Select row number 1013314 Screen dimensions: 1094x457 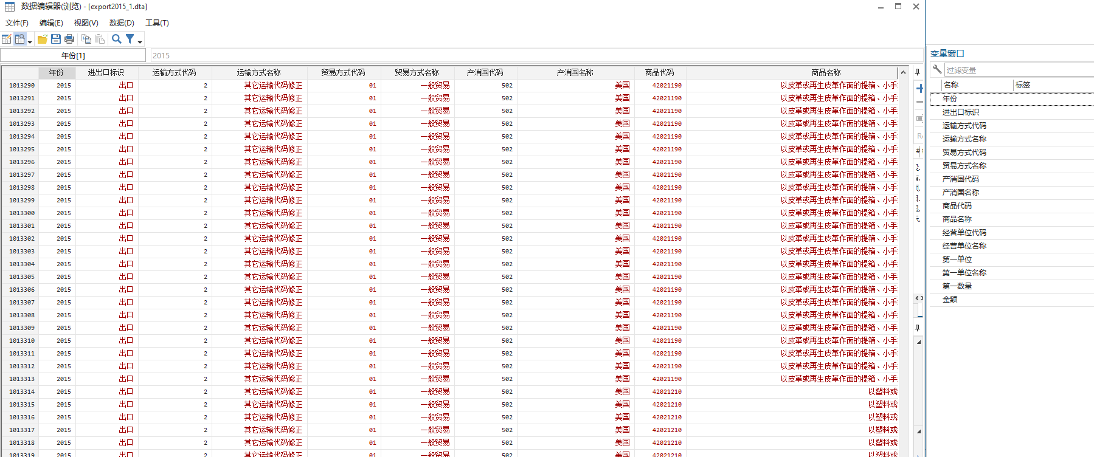click(22, 392)
